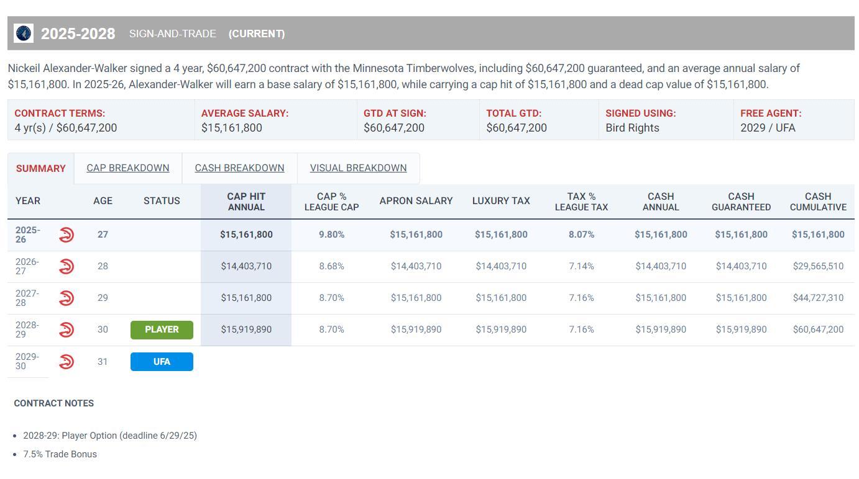Click the 2025-26 cap hit value $15,161,800
Image resolution: width=859 pixels, height=479 pixels.
pos(246,235)
